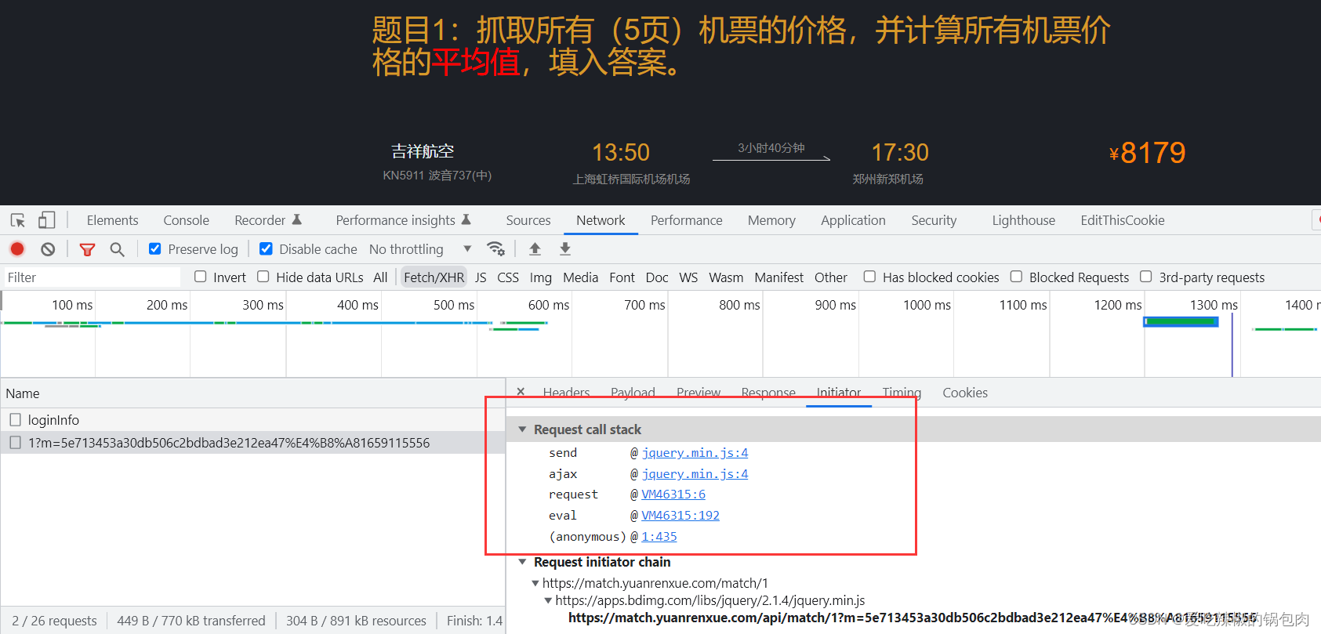This screenshot has width=1321, height=634.
Task: Collapse the Request initiator chain section
Action: tap(522, 562)
